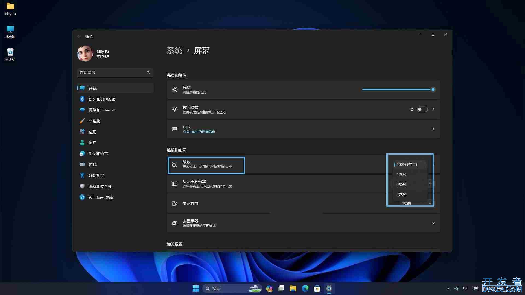Screen dimensions: 525x295
Task: Select 150% scale option
Action: [410, 185]
